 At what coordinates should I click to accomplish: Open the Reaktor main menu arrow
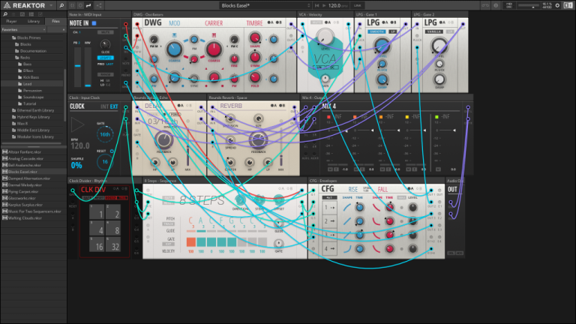click(51, 5)
